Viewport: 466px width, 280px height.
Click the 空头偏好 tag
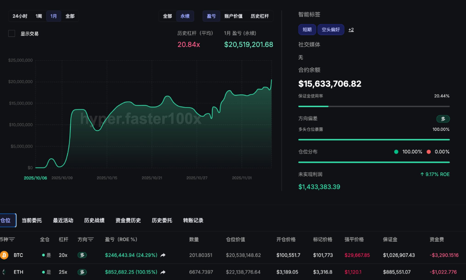tap(331, 30)
